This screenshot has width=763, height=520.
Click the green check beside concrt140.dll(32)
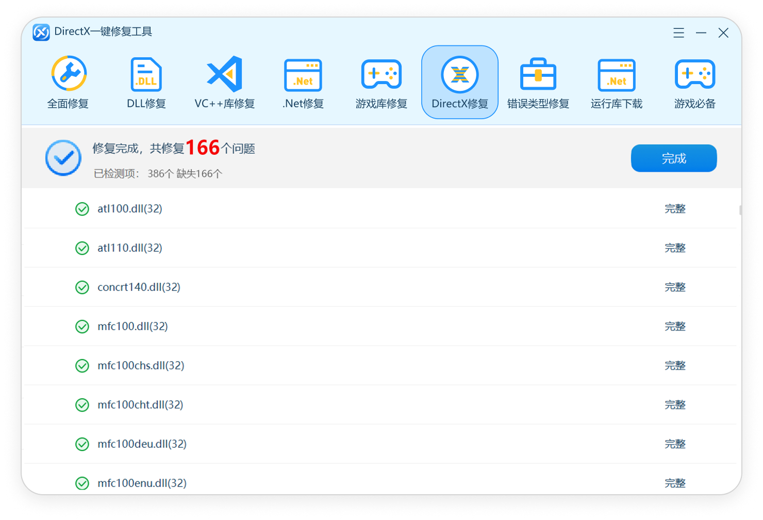pyautogui.click(x=82, y=287)
